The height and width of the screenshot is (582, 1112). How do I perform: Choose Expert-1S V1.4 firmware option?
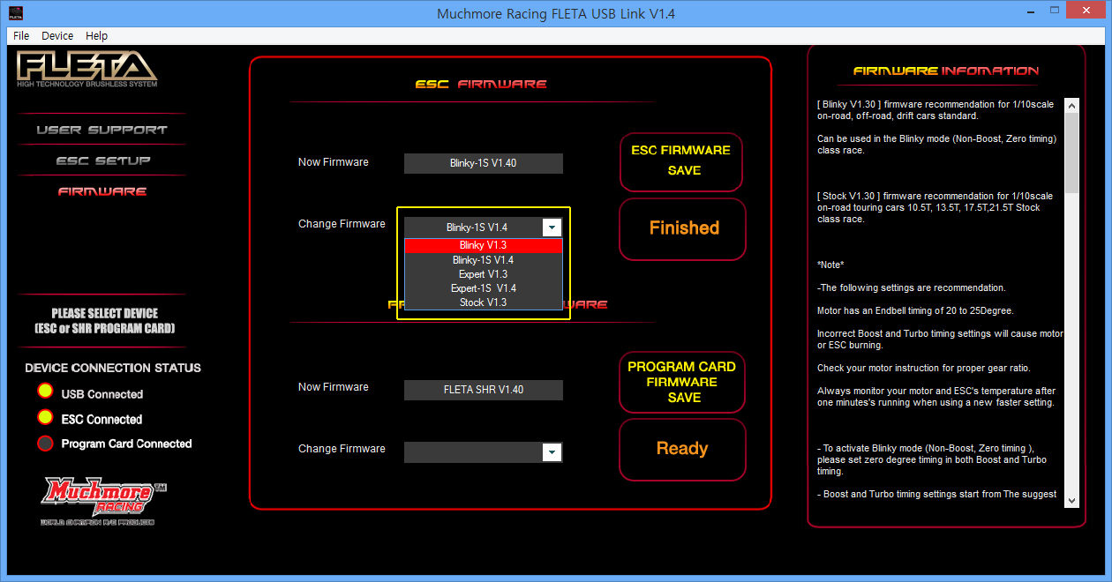tap(483, 288)
